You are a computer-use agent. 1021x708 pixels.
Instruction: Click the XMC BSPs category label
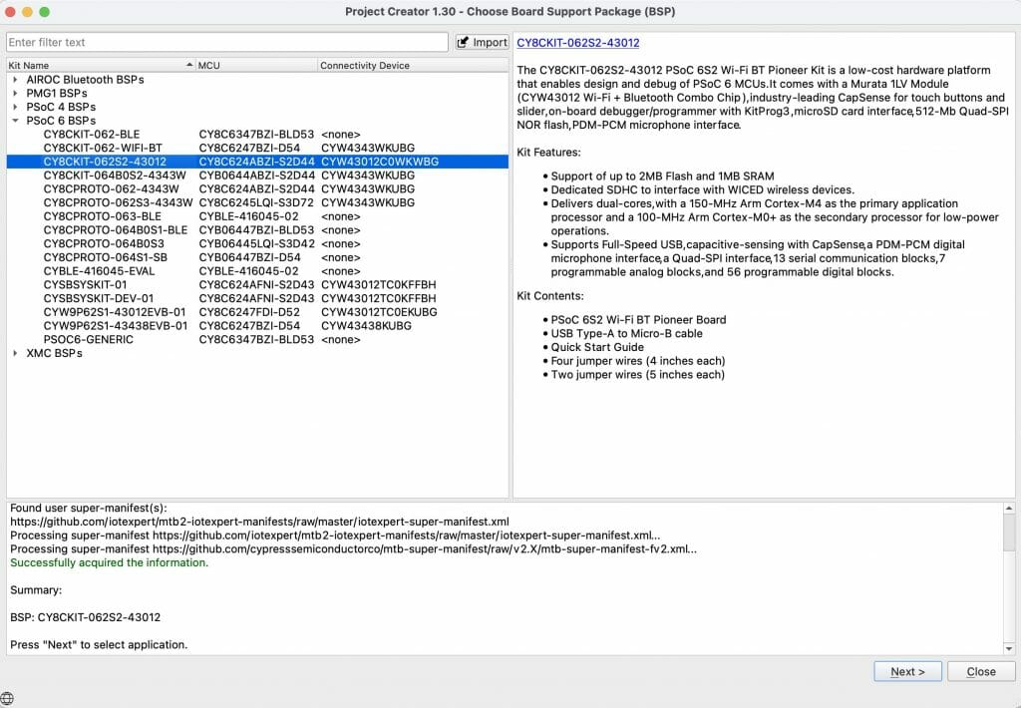[54, 353]
